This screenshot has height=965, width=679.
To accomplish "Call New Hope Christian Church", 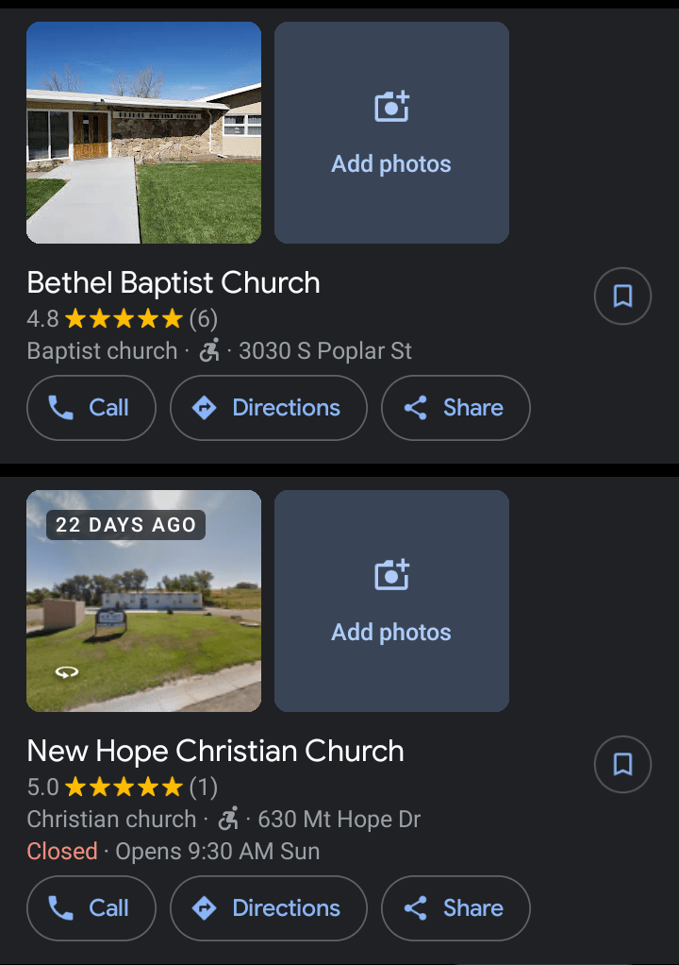I will click(91, 908).
